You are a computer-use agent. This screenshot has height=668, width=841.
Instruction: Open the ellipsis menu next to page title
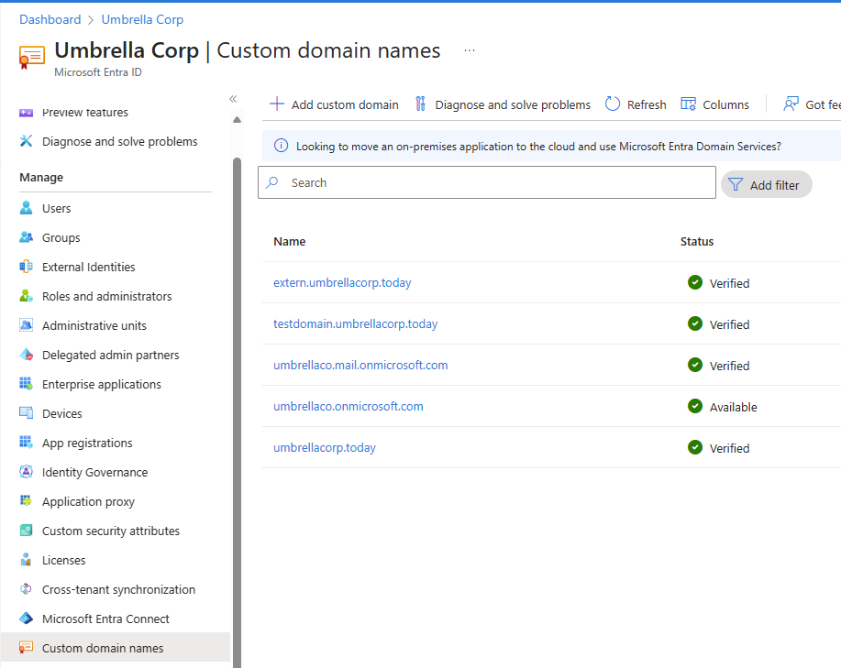[x=469, y=50]
